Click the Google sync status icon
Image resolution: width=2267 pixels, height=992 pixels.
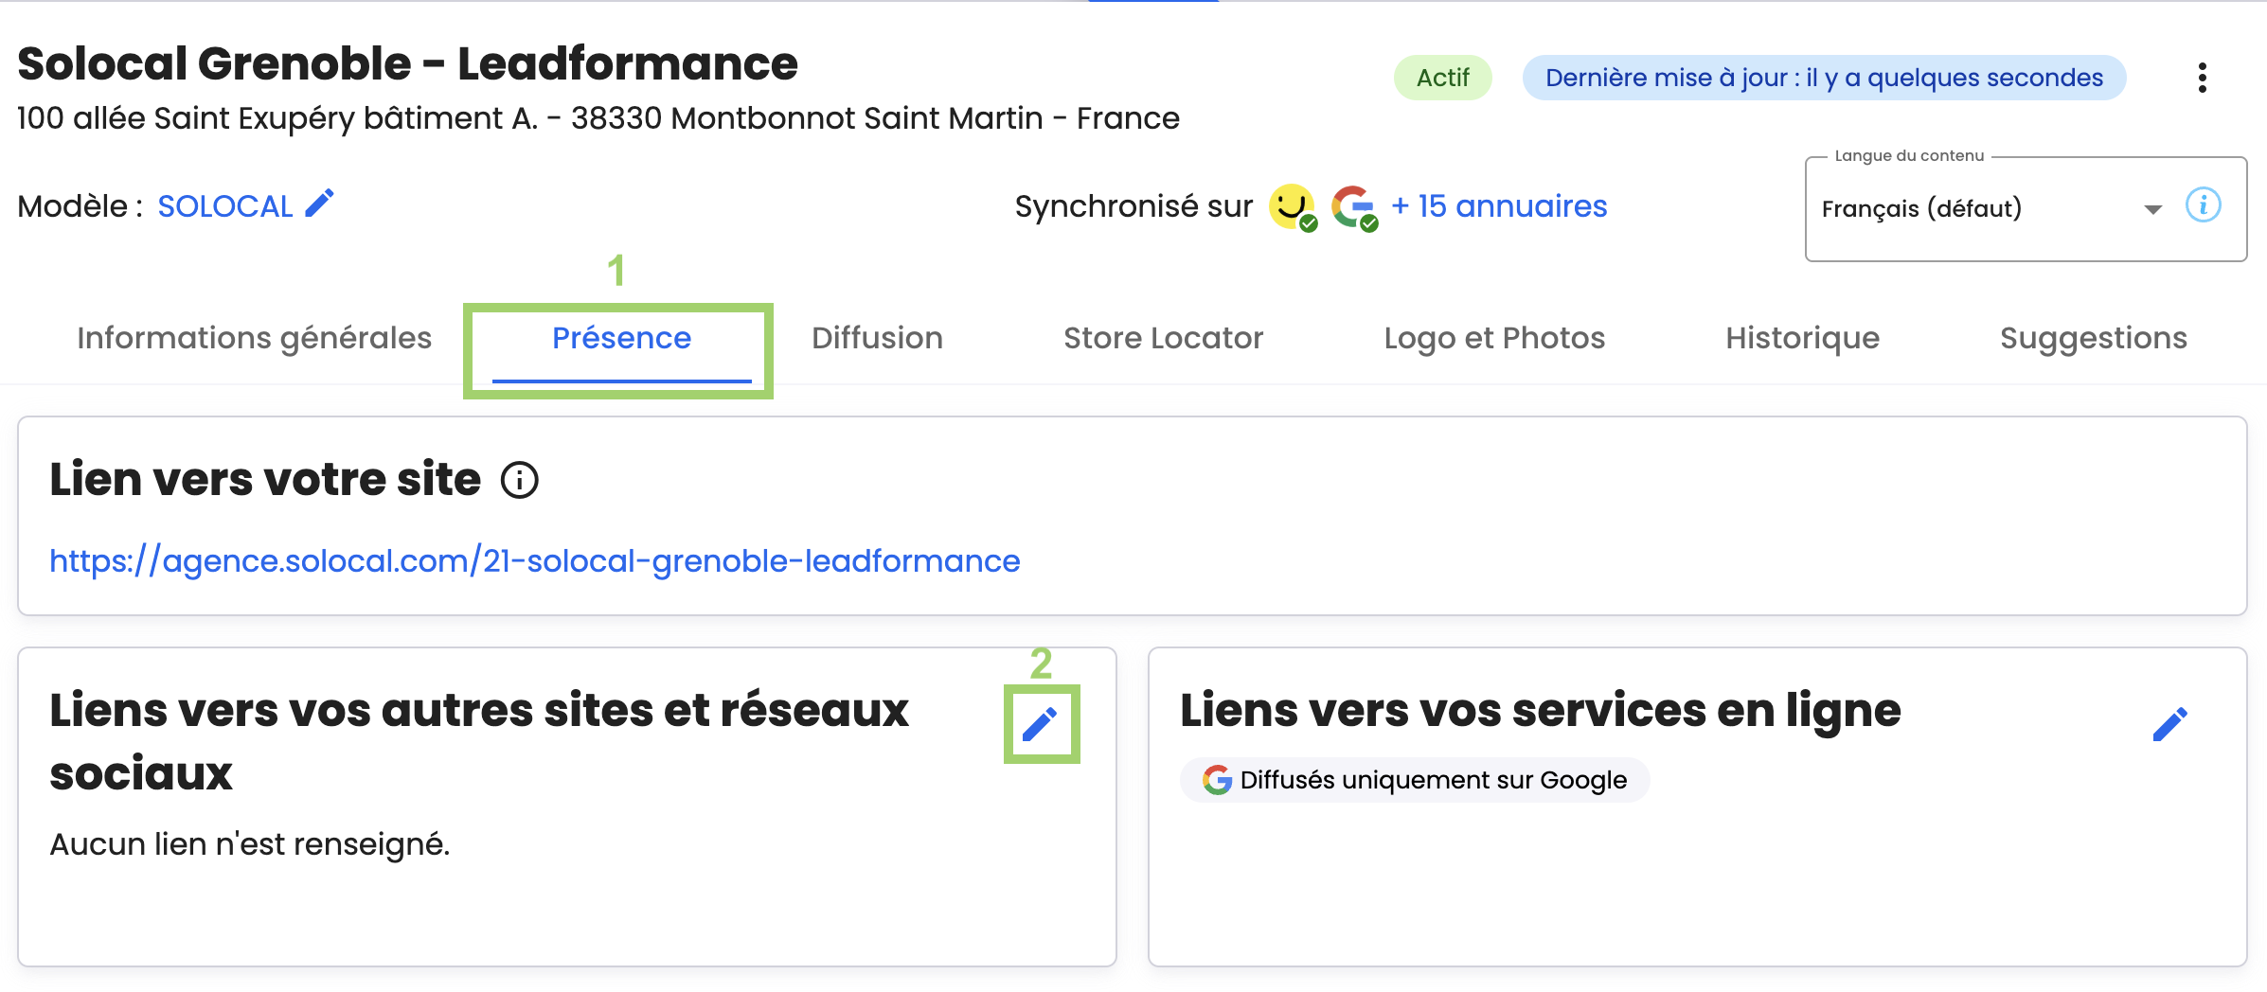(1353, 205)
